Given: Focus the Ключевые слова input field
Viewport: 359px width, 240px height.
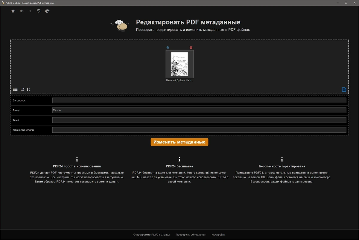Looking at the screenshot, I should pos(199,130).
